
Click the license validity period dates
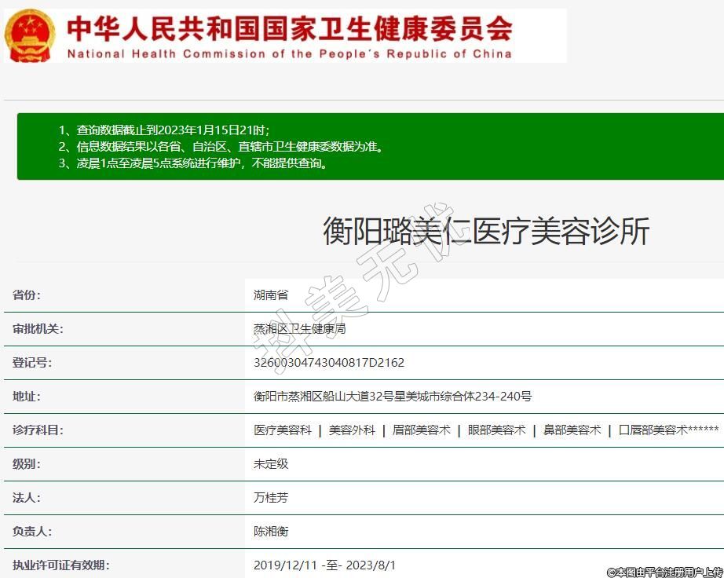click(x=324, y=565)
